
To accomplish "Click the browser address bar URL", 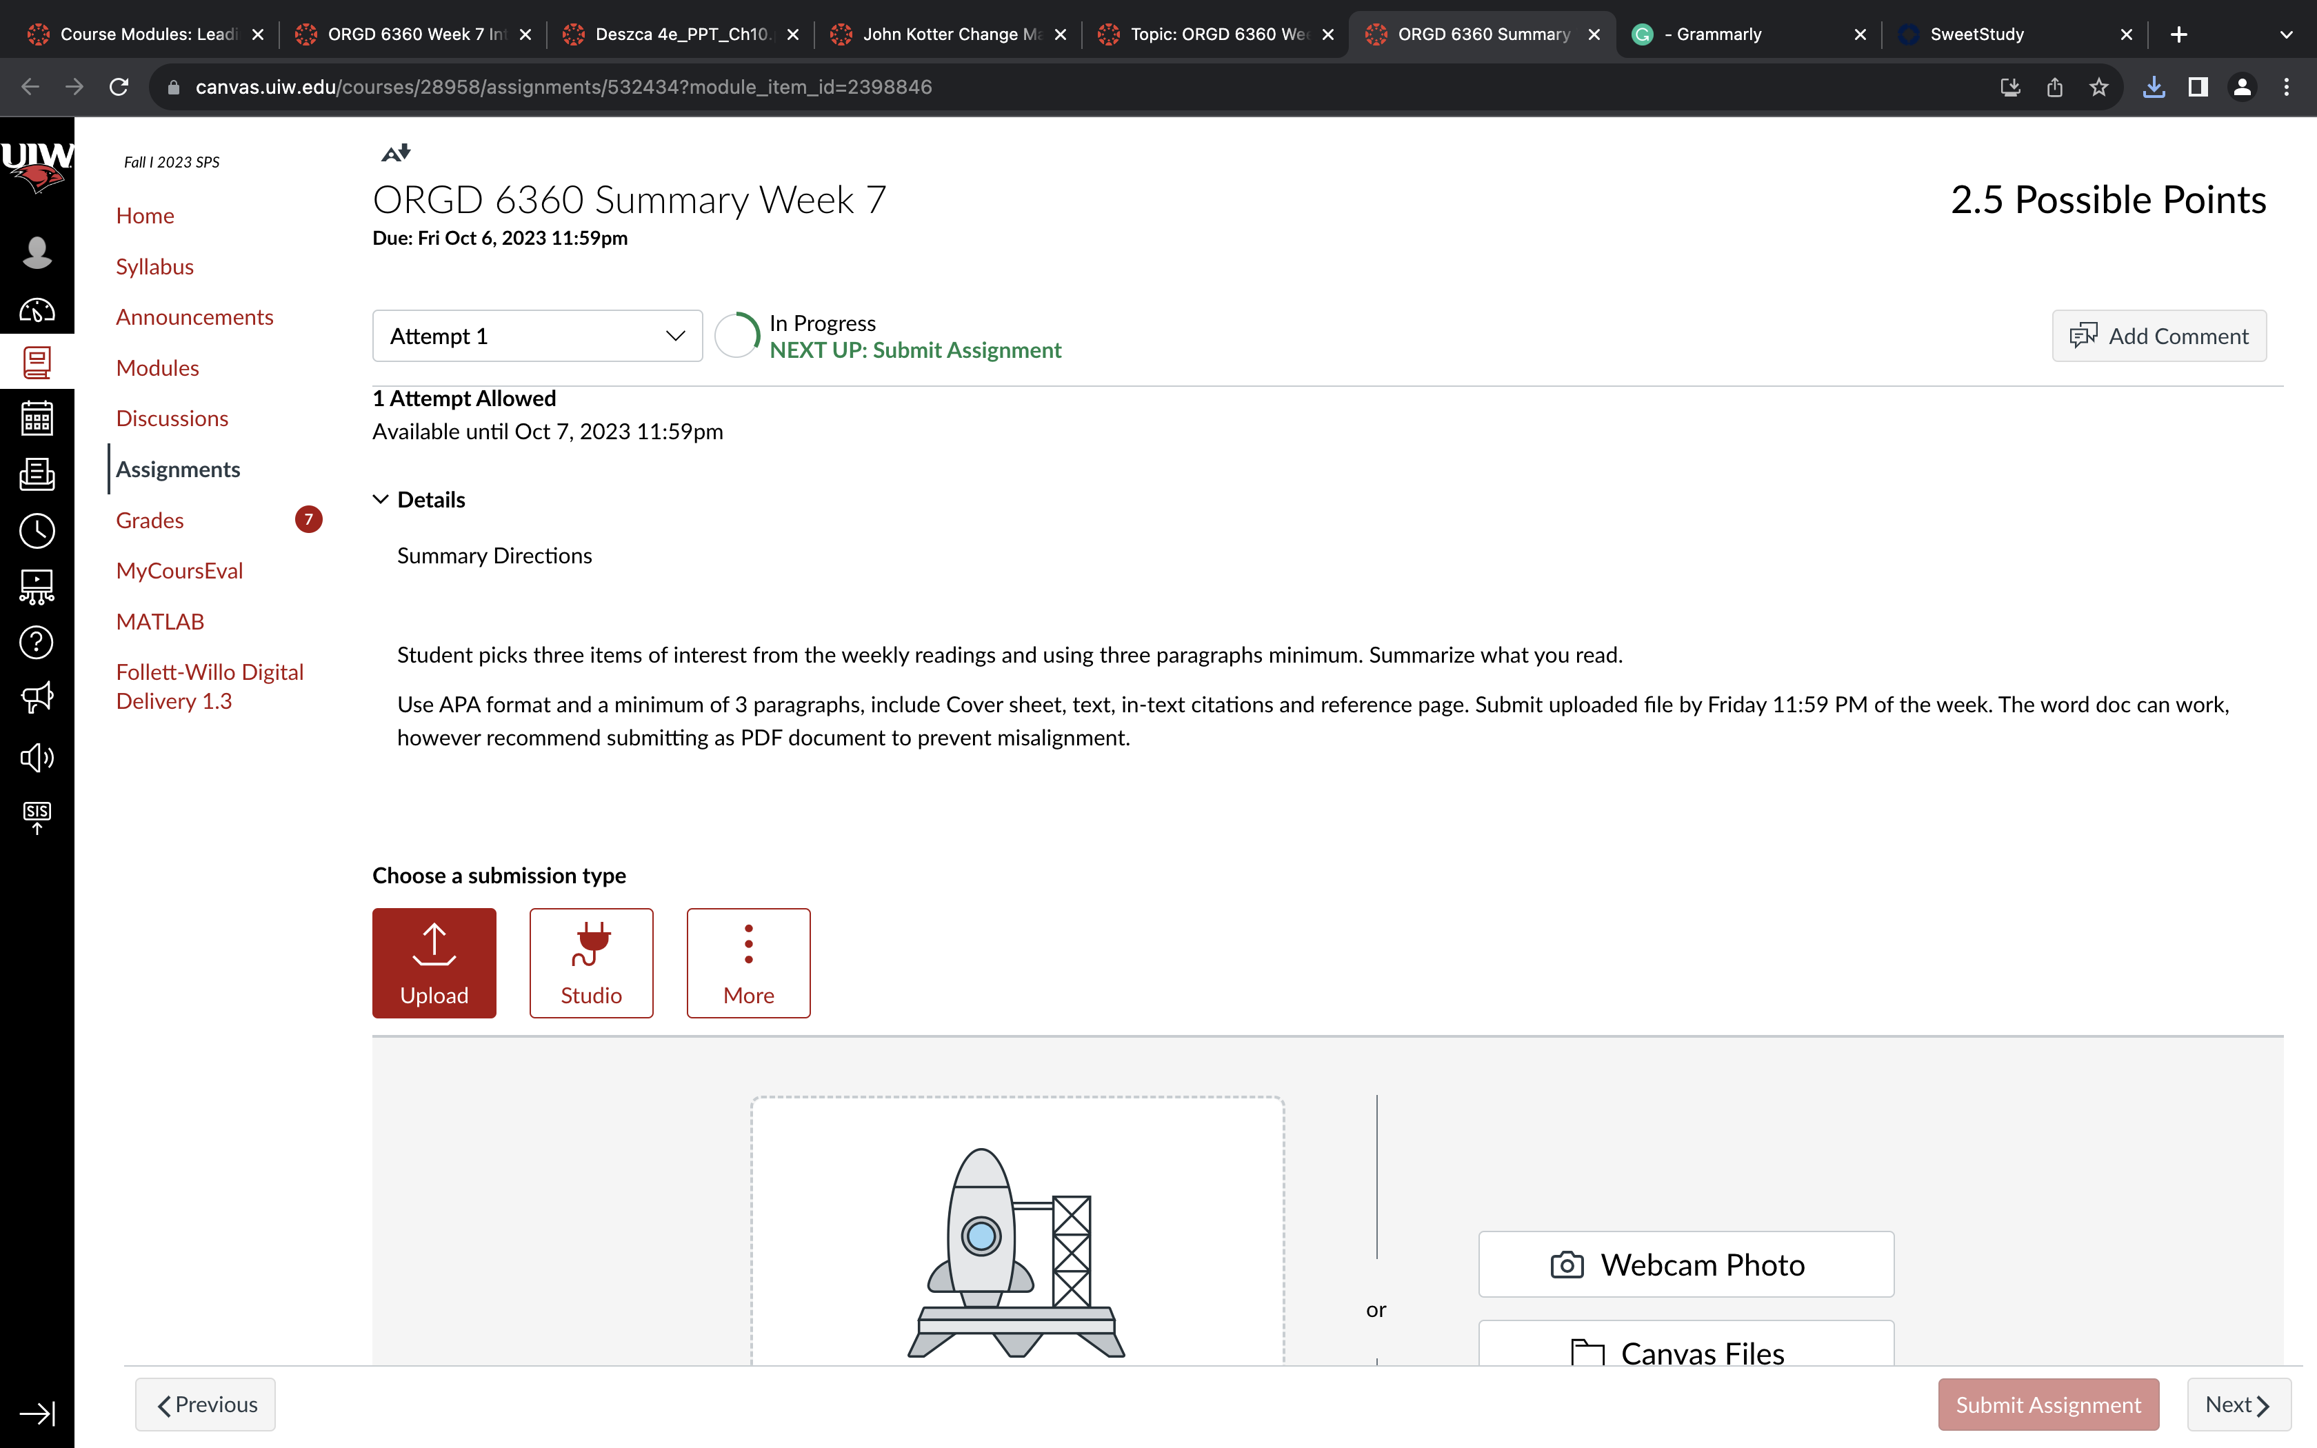I will (563, 87).
